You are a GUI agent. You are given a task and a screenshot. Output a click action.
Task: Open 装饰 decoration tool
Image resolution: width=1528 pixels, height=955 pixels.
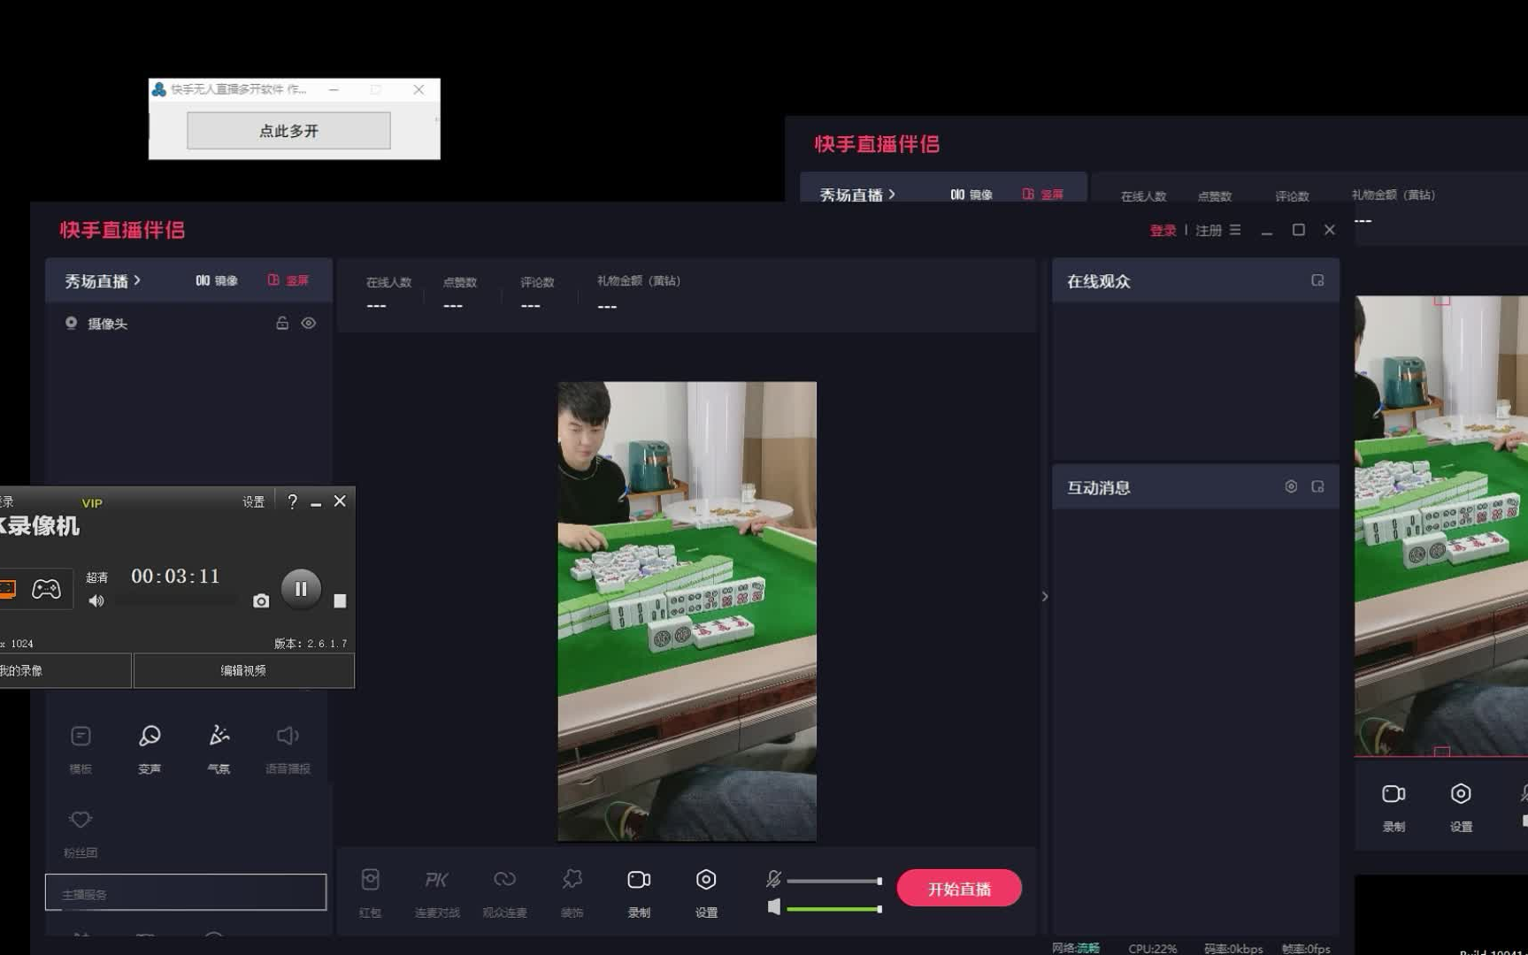click(572, 892)
